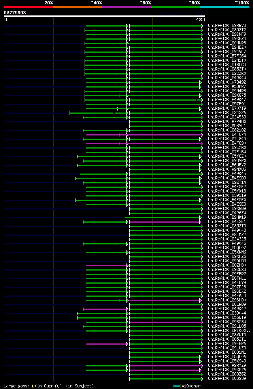Click the cyan ~100% identity legend segment

(225, 7)
